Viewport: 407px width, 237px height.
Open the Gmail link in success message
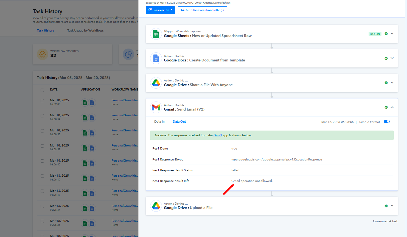click(217, 135)
